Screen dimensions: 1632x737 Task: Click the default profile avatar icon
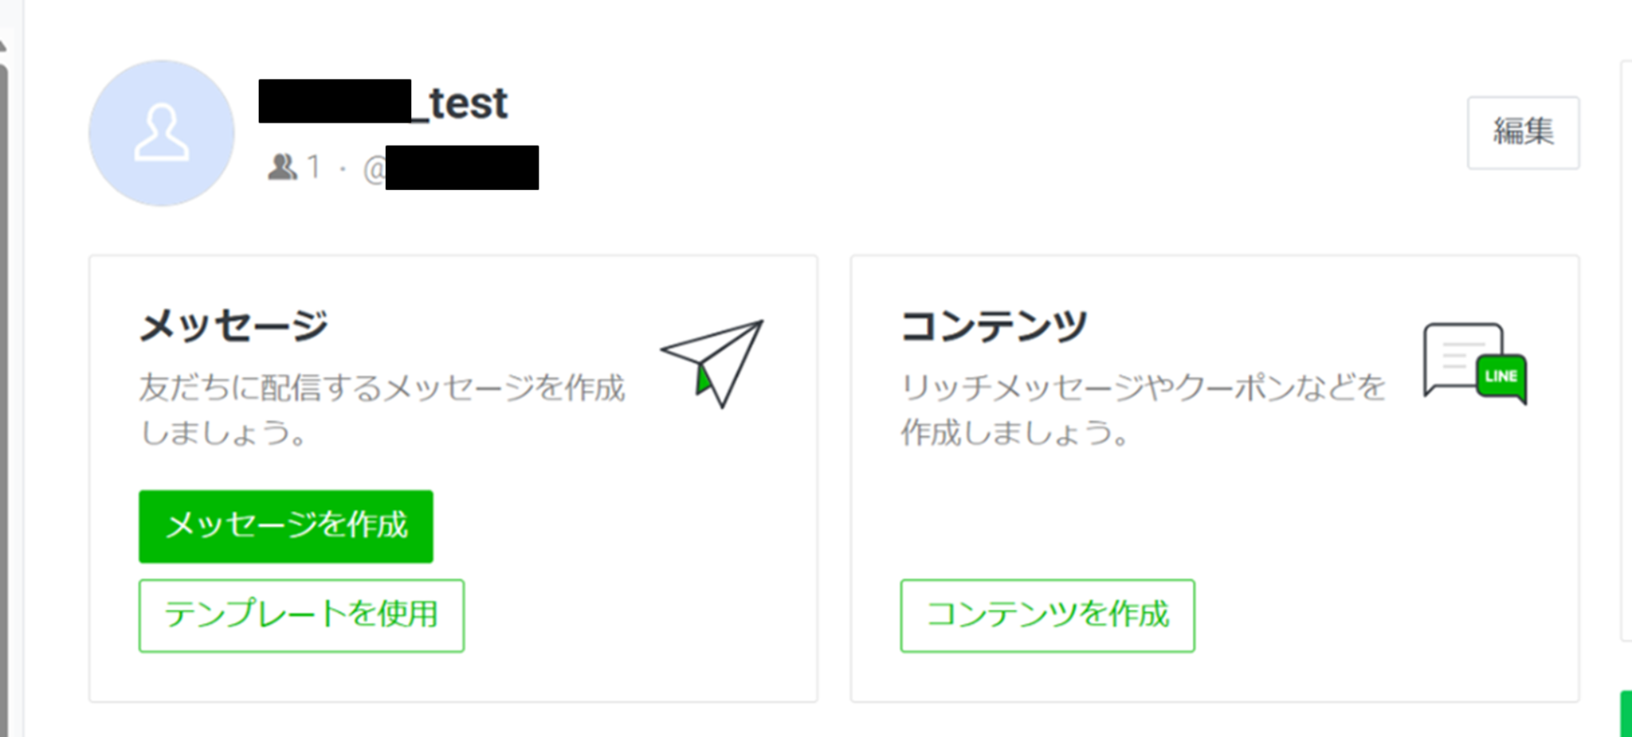[x=162, y=133]
